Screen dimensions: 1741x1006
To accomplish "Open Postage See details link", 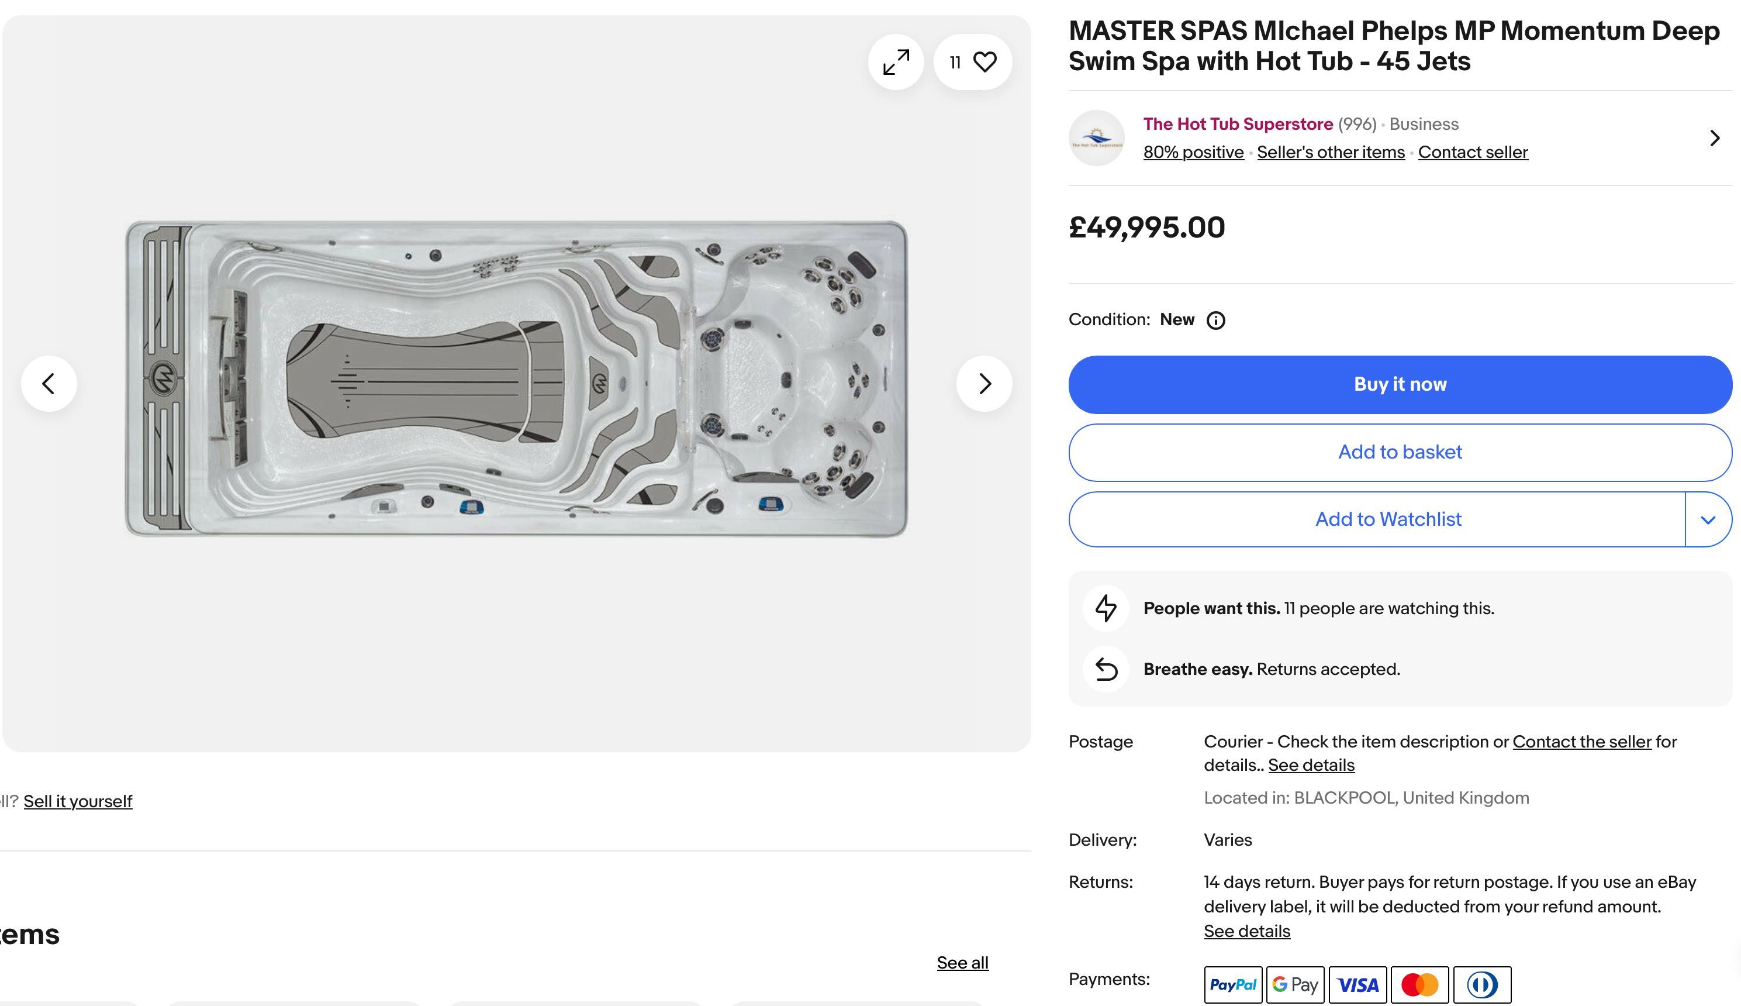I will 1311,765.
